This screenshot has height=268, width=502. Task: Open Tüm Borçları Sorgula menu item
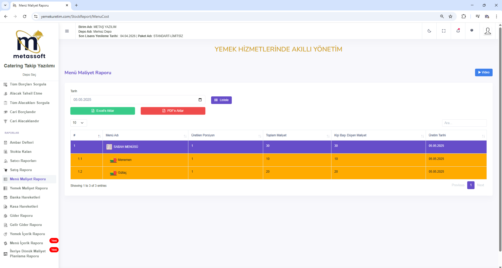click(x=28, y=84)
